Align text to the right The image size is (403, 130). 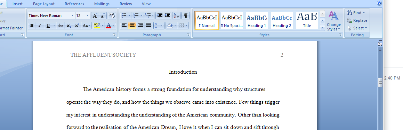140,26
